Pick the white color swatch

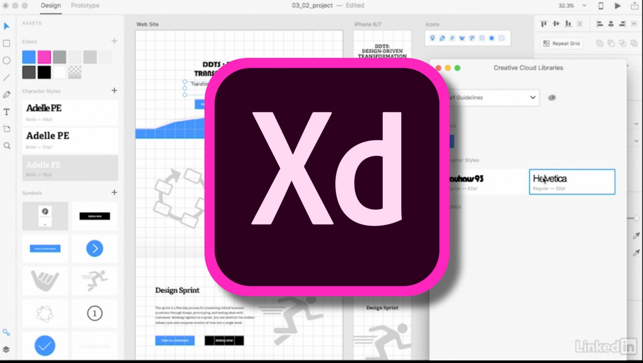tap(59, 72)
